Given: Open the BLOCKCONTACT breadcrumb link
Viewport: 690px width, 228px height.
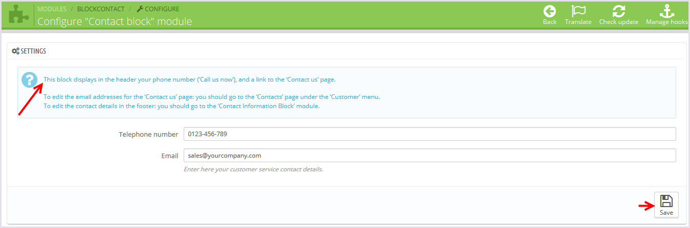Looking at the screenshot, I should (100, 9).
